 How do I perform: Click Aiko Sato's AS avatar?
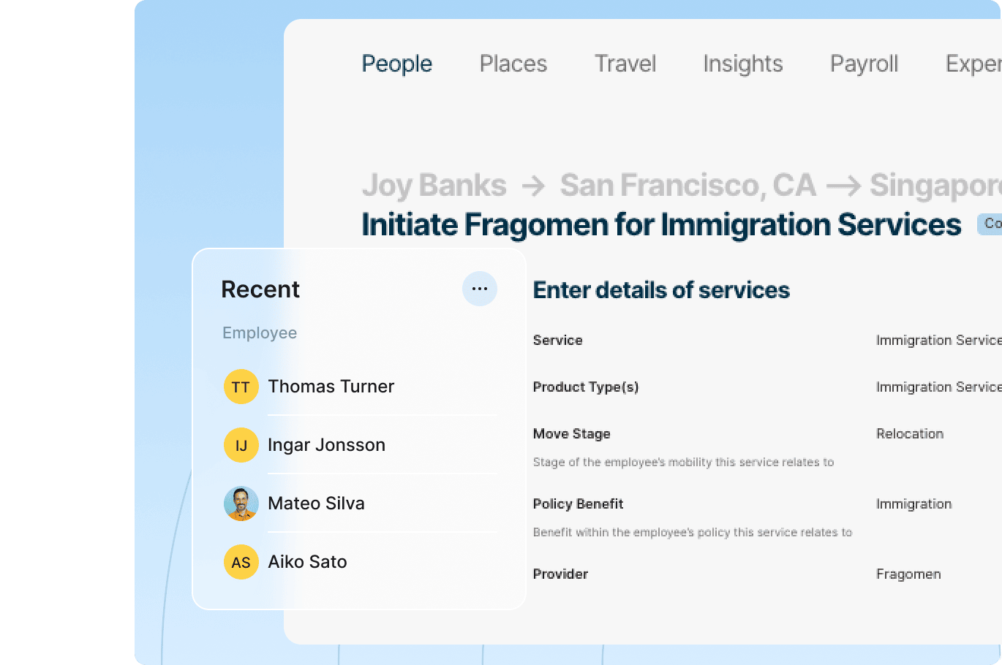pyautogui.click(x=241, y=562)
